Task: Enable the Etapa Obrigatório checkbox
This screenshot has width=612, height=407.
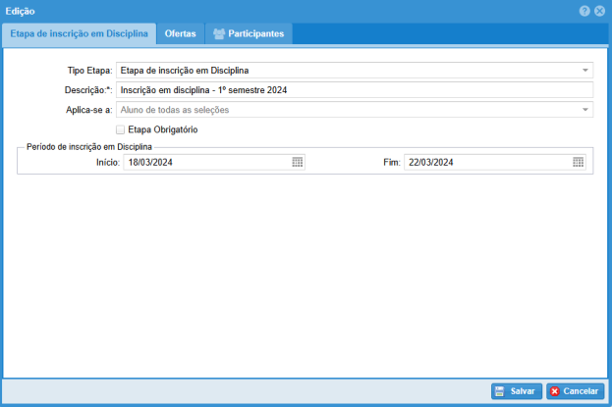Action: point(121,128)
